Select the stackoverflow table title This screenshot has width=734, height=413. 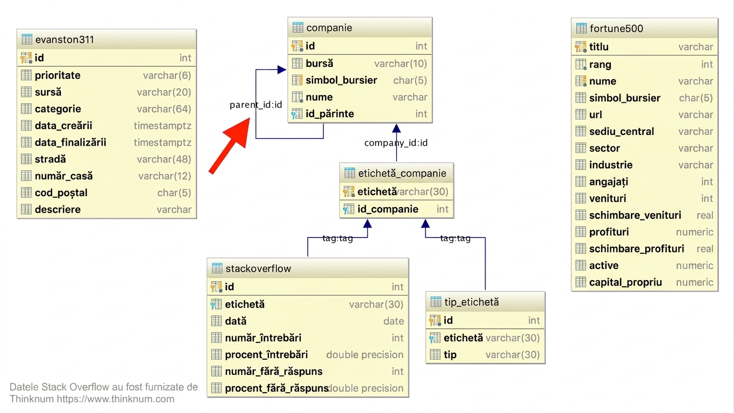click(258, 268)
